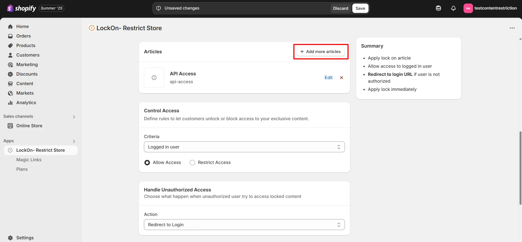Click the Marketing target icon
The height and width of the screenshot is (242, 522).
click(10, 65)
